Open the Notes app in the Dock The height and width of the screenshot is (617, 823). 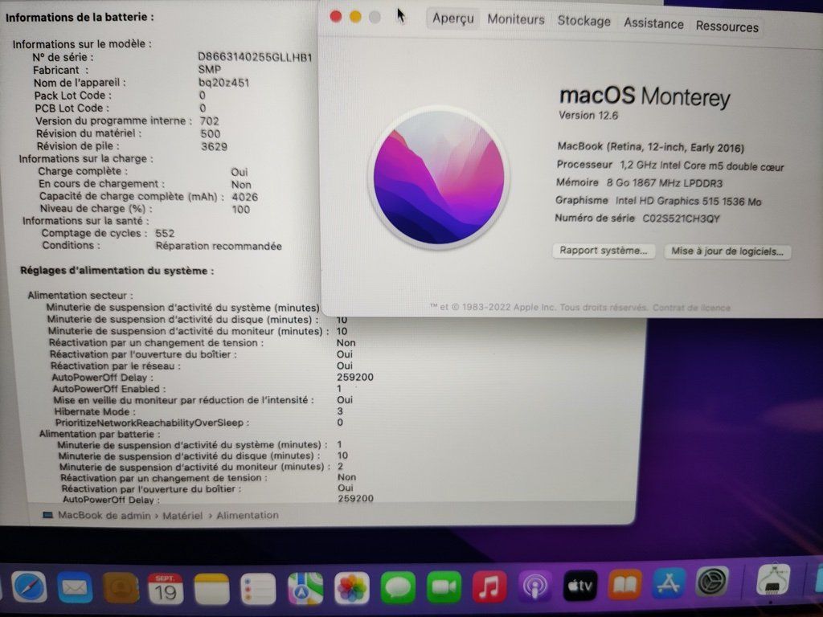(211, 589)
